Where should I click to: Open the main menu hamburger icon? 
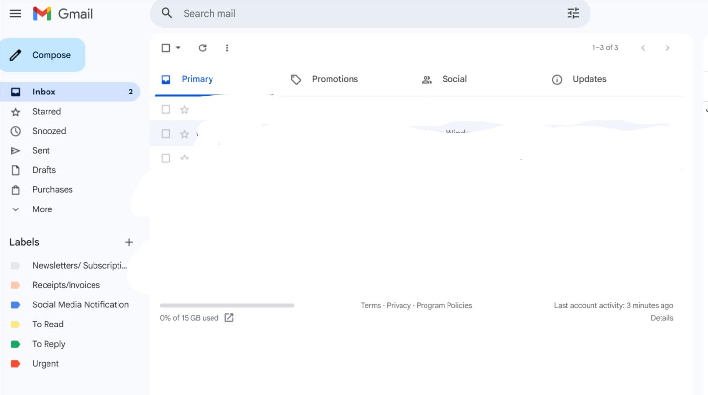[x=15, y=14]
